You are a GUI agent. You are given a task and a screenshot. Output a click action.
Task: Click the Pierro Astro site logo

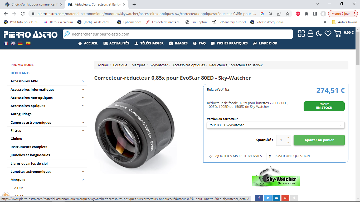pyautogui.click(x=31, y=34)
